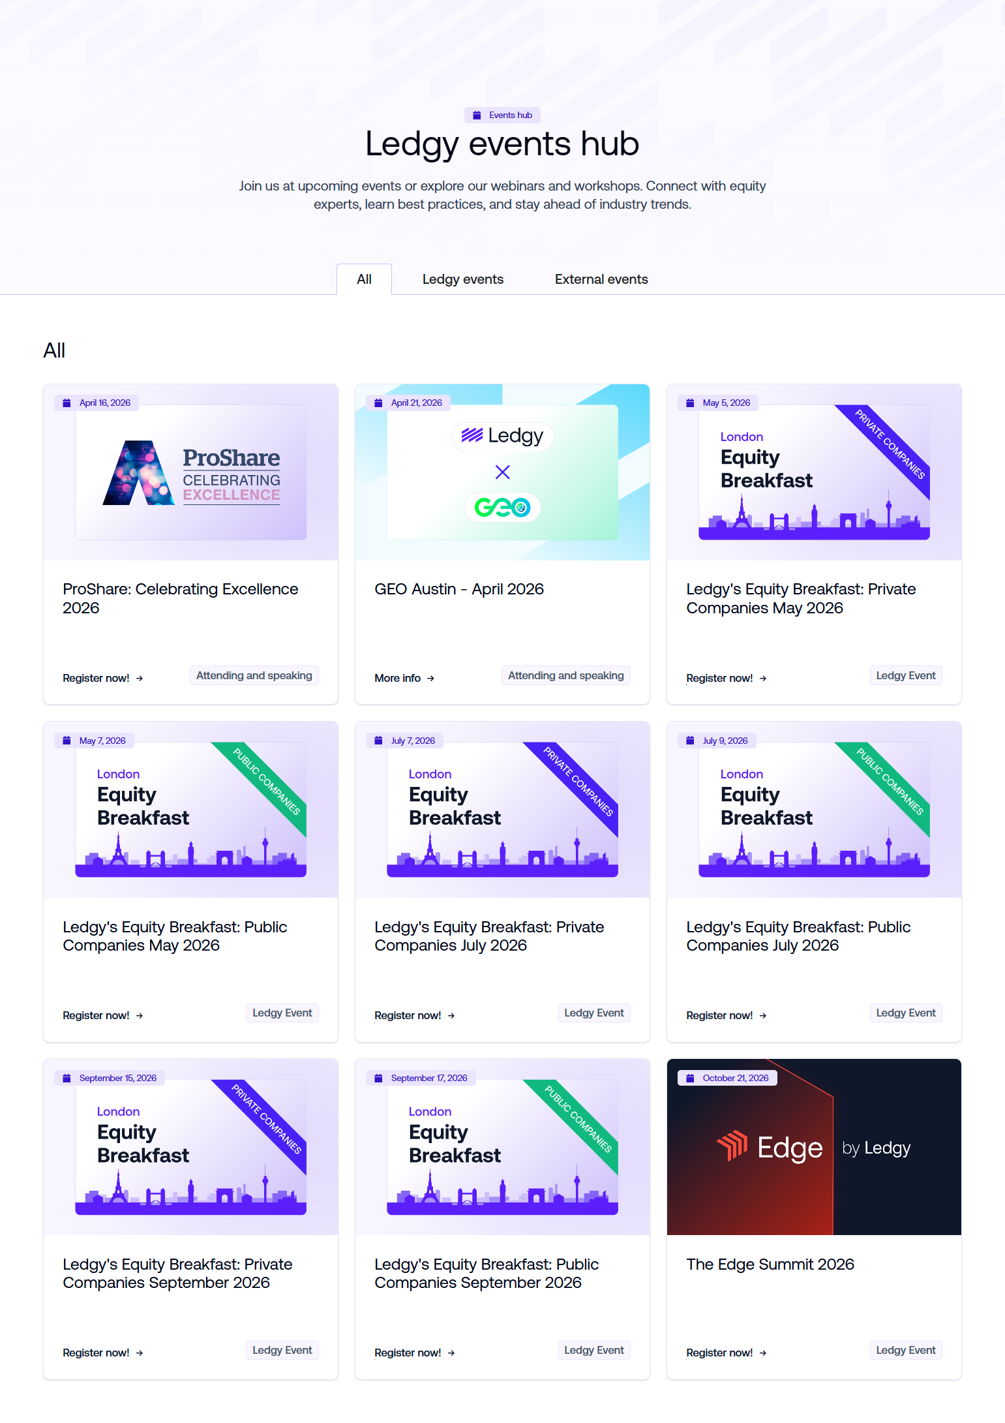Image resolution: width=1005 pixels, height=1423 pixels.
Task: Open Public Companies September 2026 breakfast title
Action: pos(487,1274)
